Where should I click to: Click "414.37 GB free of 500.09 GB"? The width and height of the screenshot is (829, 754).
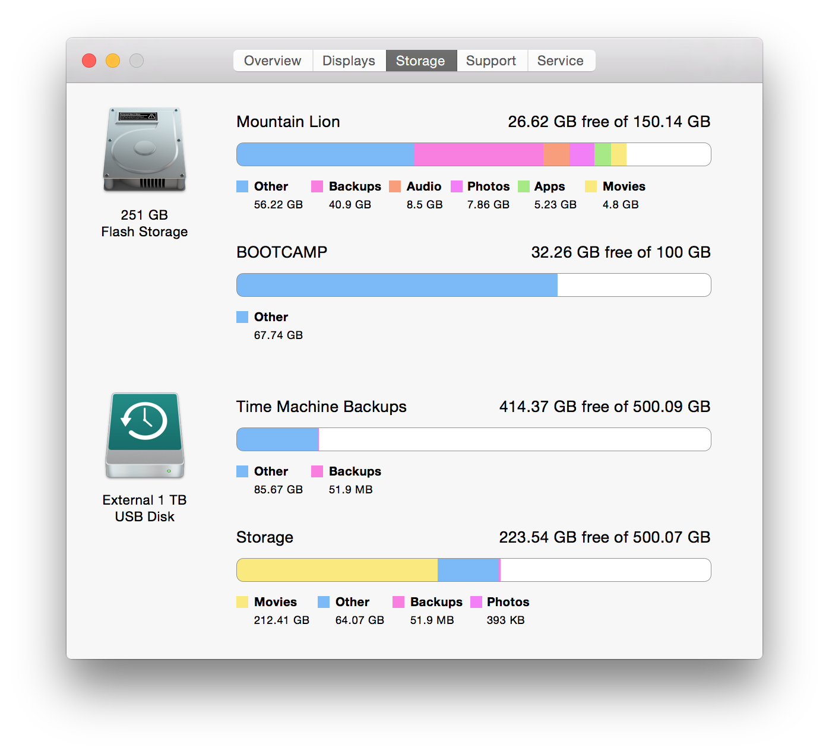605,407
